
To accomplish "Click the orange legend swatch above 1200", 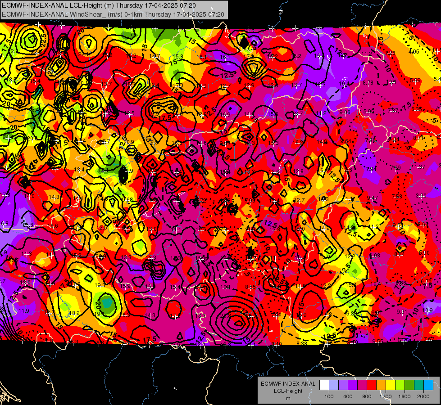I will (381, 385).
